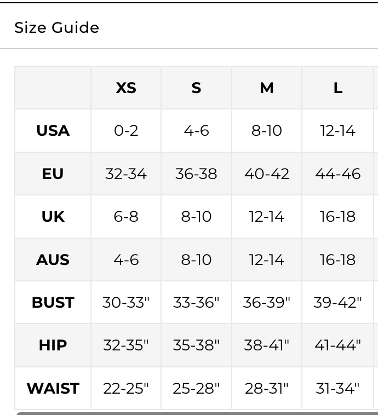This screenshot has height=415, width=378.
Task: Click the HIP row label
Action: click(53, 345)
